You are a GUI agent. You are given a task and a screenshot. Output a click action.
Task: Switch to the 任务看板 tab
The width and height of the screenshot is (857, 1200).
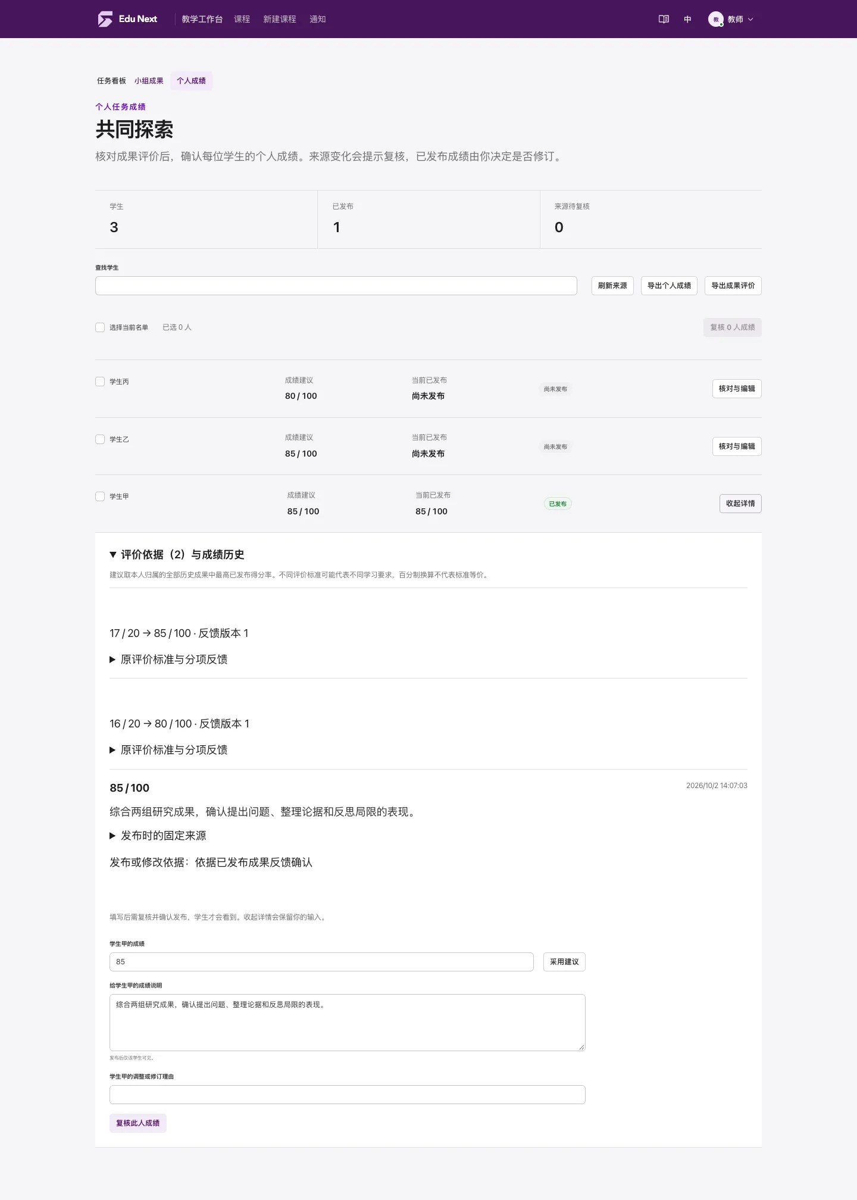[x=111, y=81]
